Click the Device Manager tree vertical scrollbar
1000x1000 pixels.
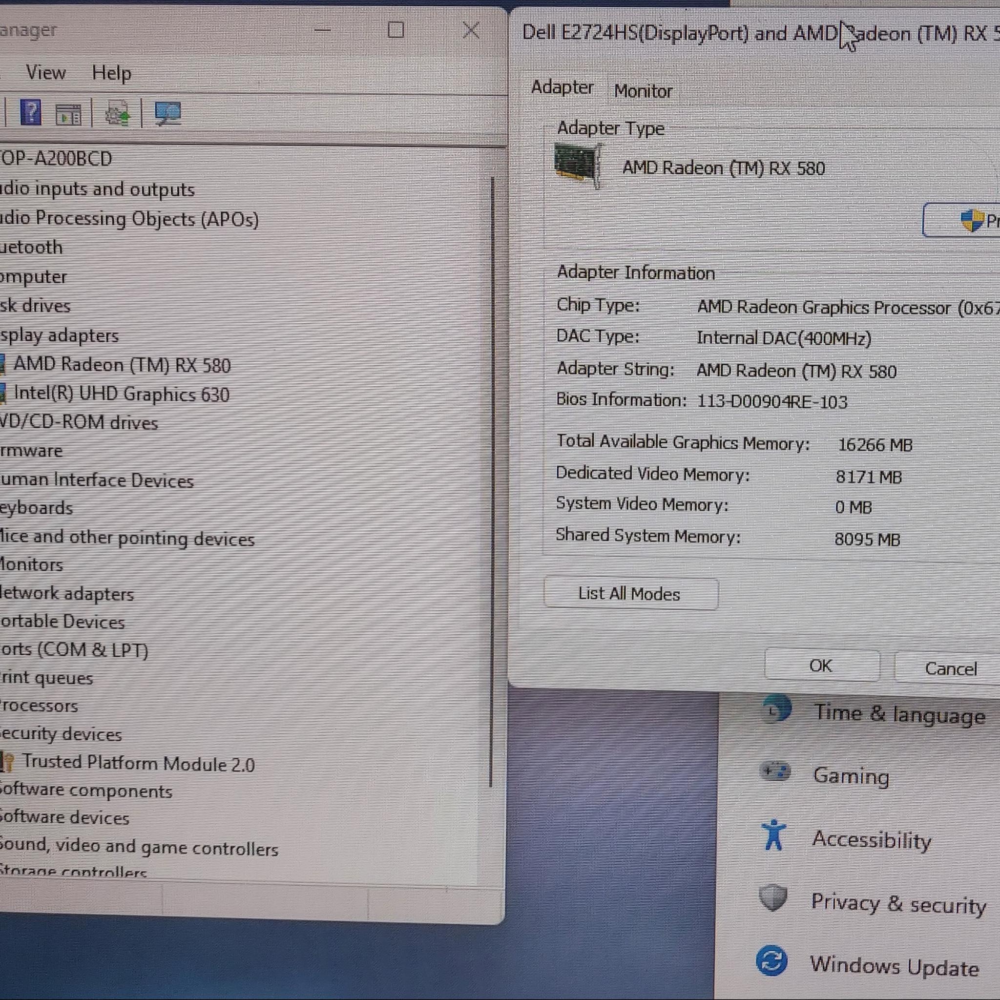click(x=491, y=481)
